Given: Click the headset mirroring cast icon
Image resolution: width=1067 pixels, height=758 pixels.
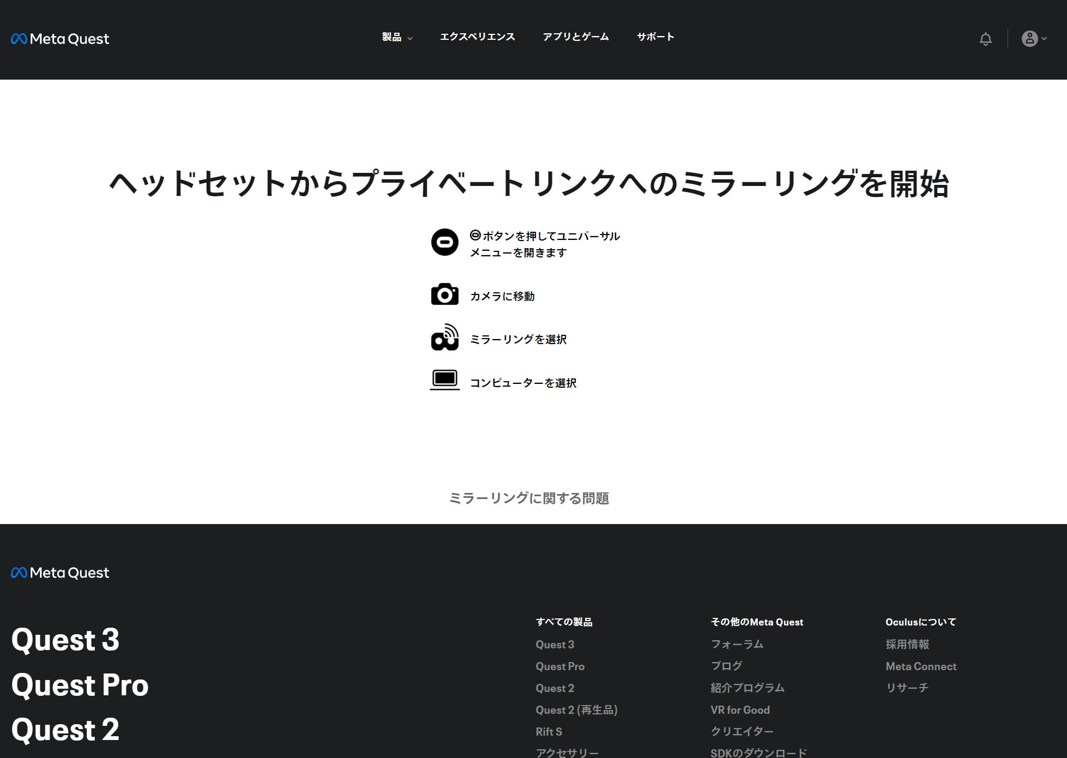Looking at the screenshot, I should pyautogui.click(x=444, y=338).
